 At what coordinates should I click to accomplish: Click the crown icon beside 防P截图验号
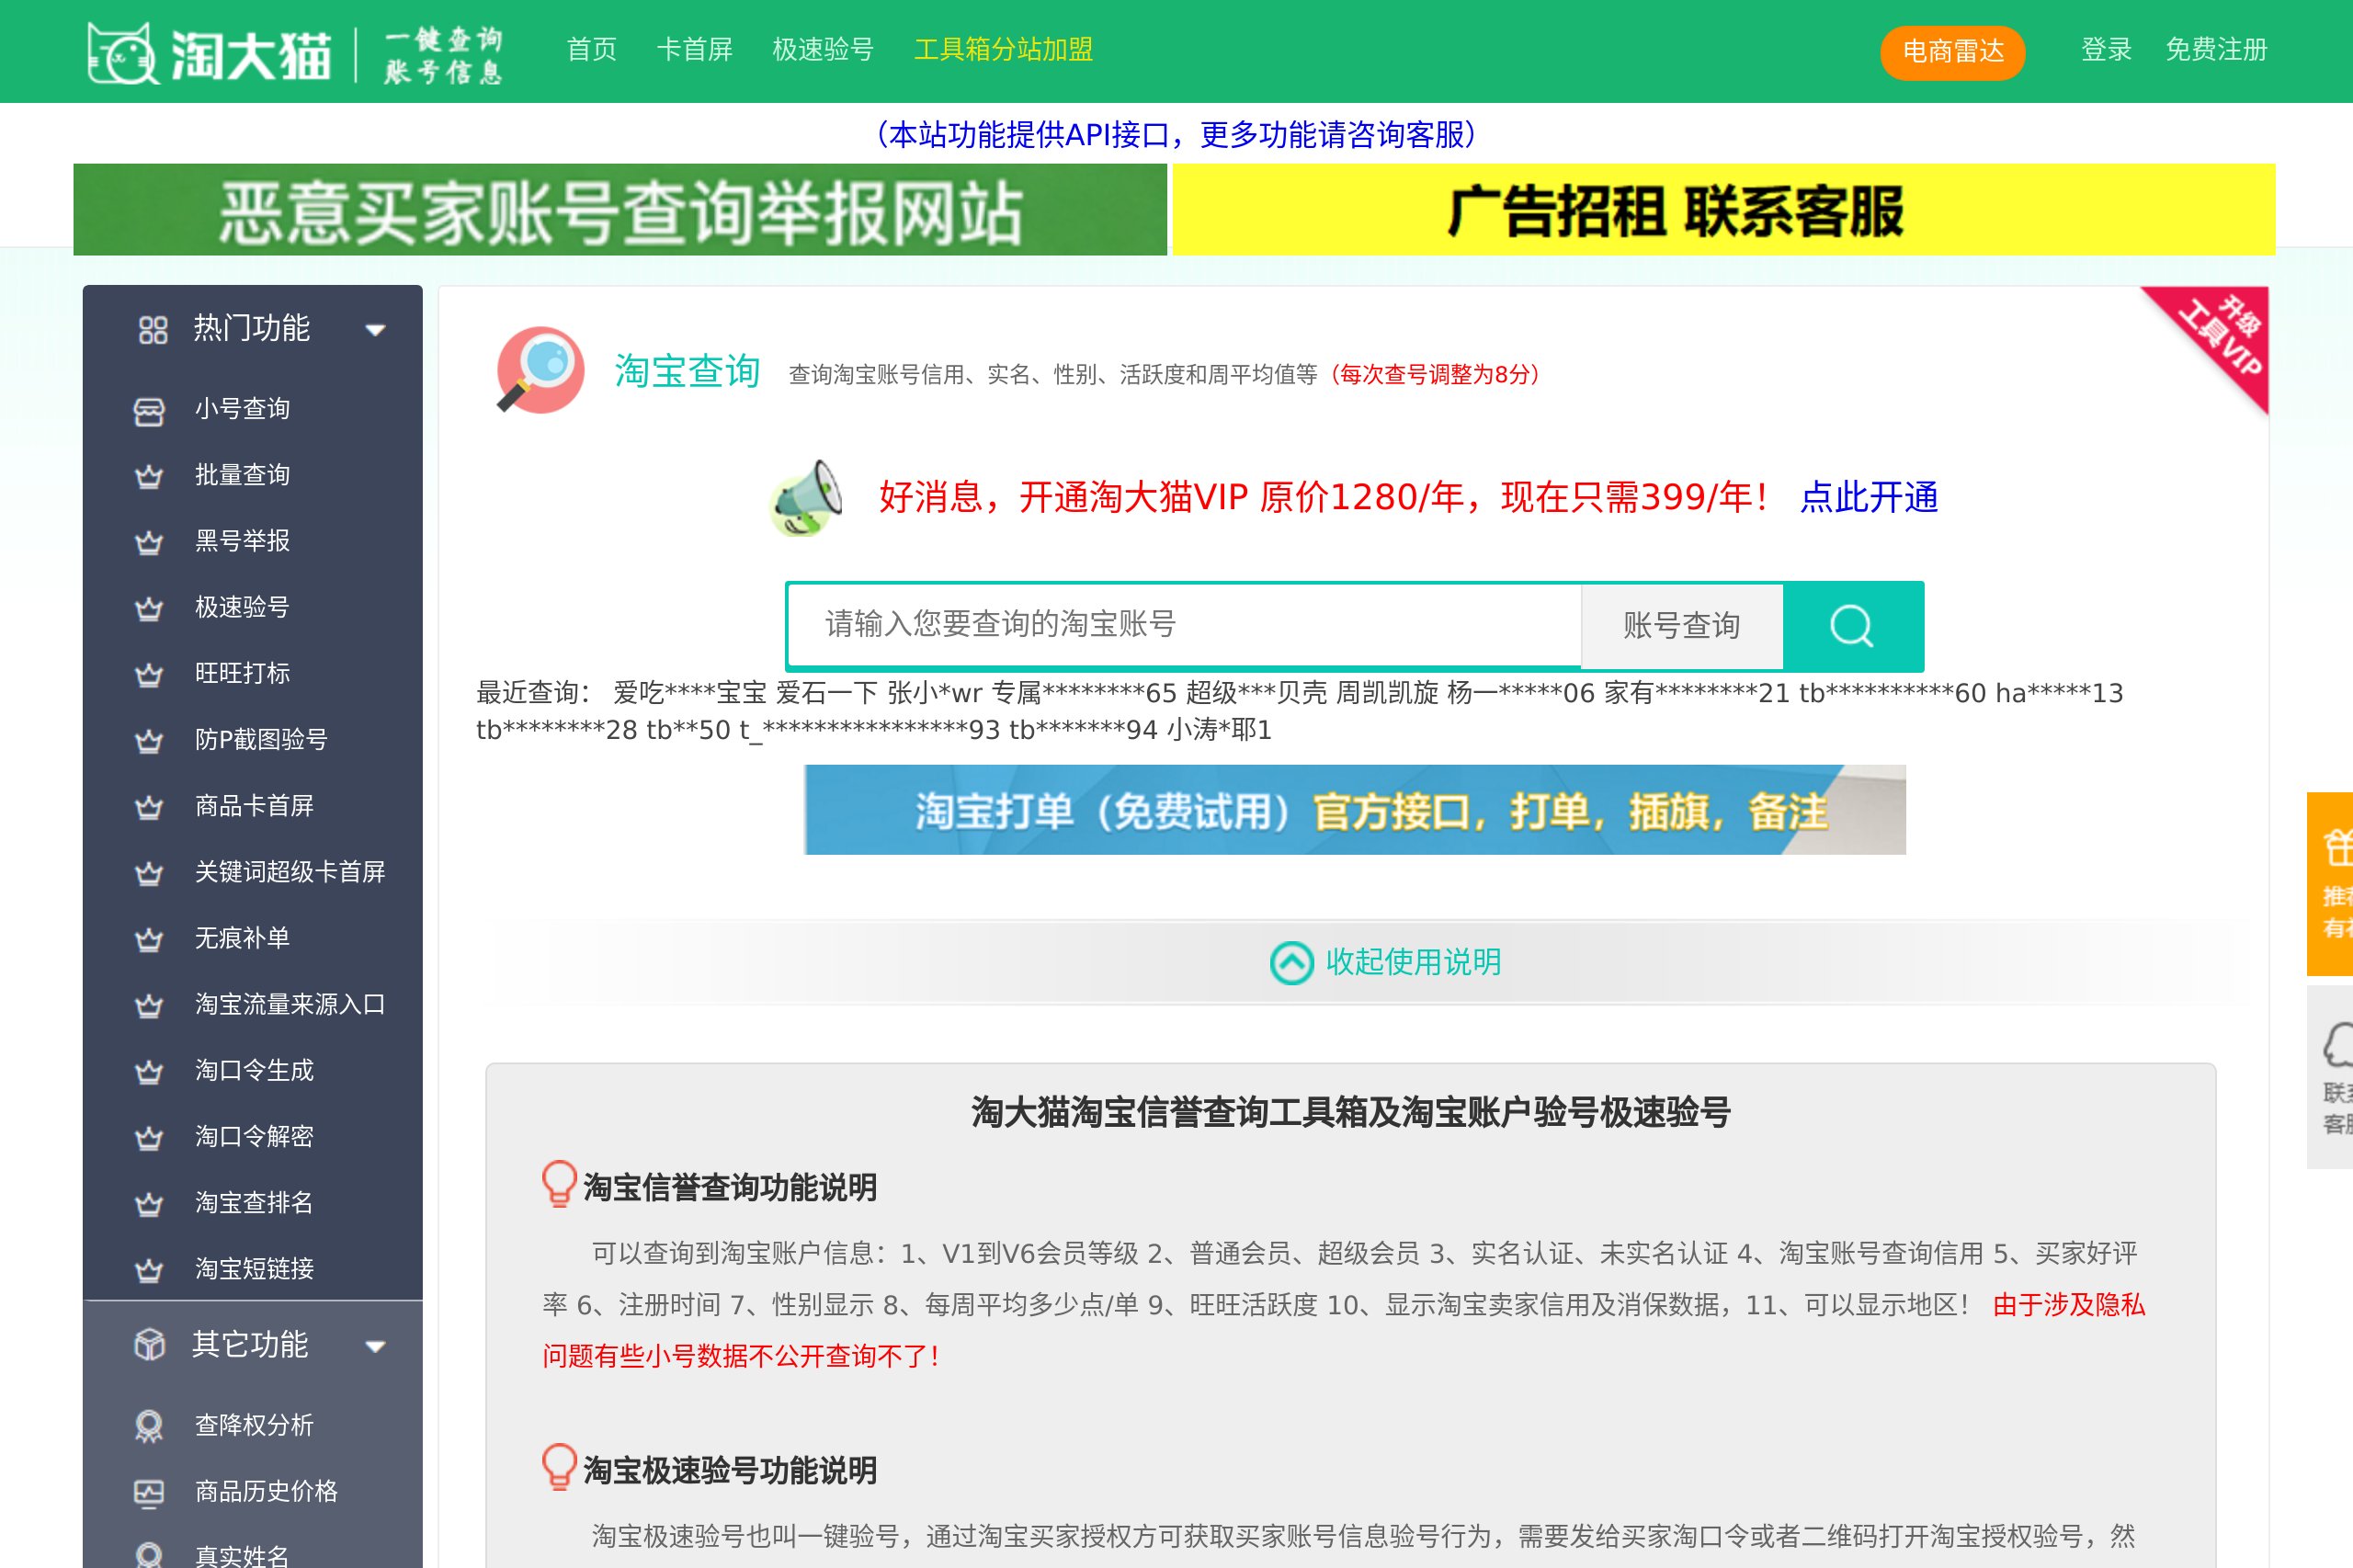coord(149,741)
